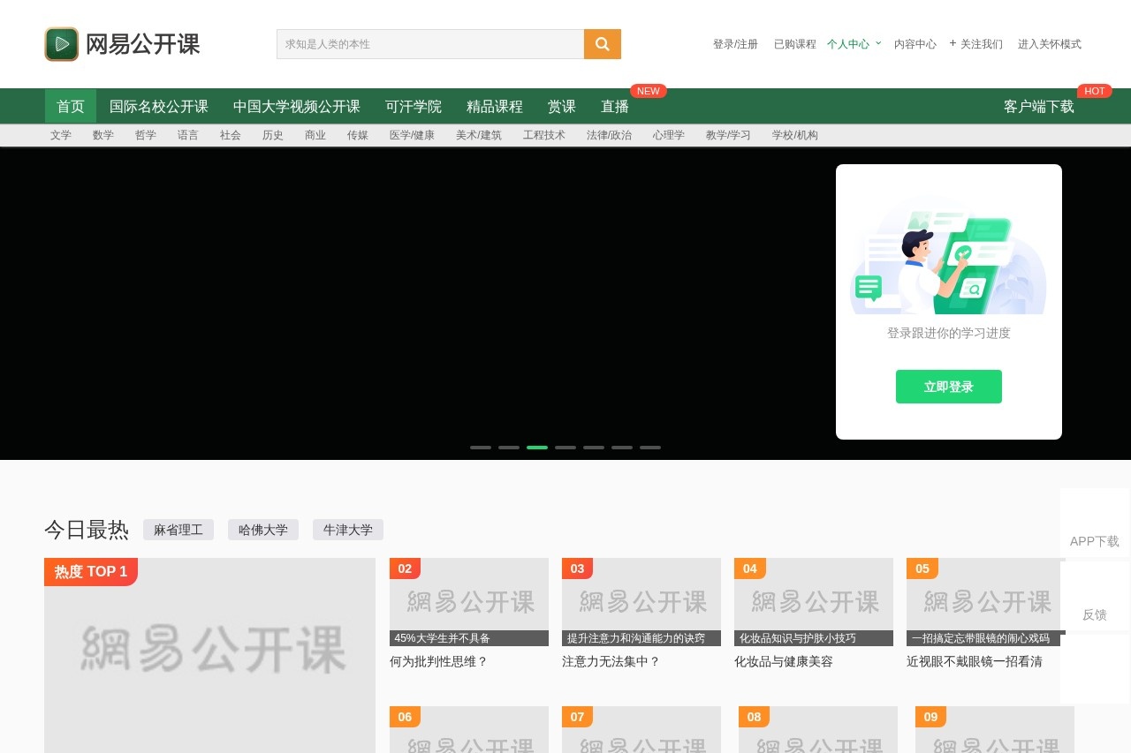Switch to 哈佛大学 filter in 今日最热
Image resolution: width=1131 pixels, height=753 pixels.
pos(263,530)
